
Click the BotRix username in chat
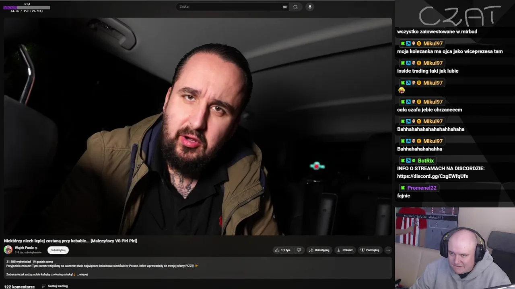point(426,161)
